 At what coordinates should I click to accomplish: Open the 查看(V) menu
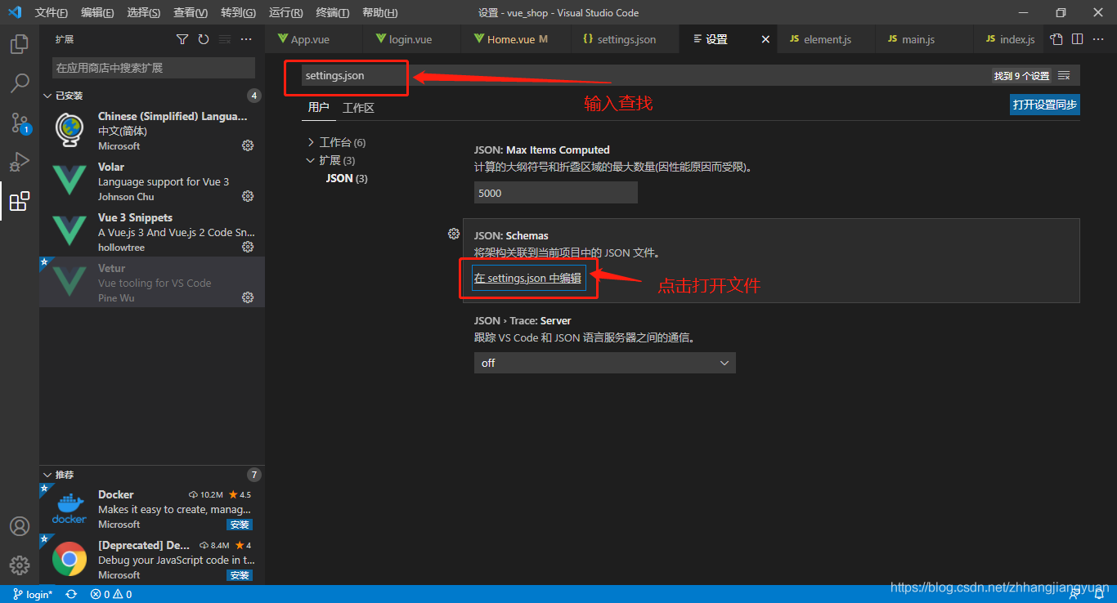coord(191,13)
